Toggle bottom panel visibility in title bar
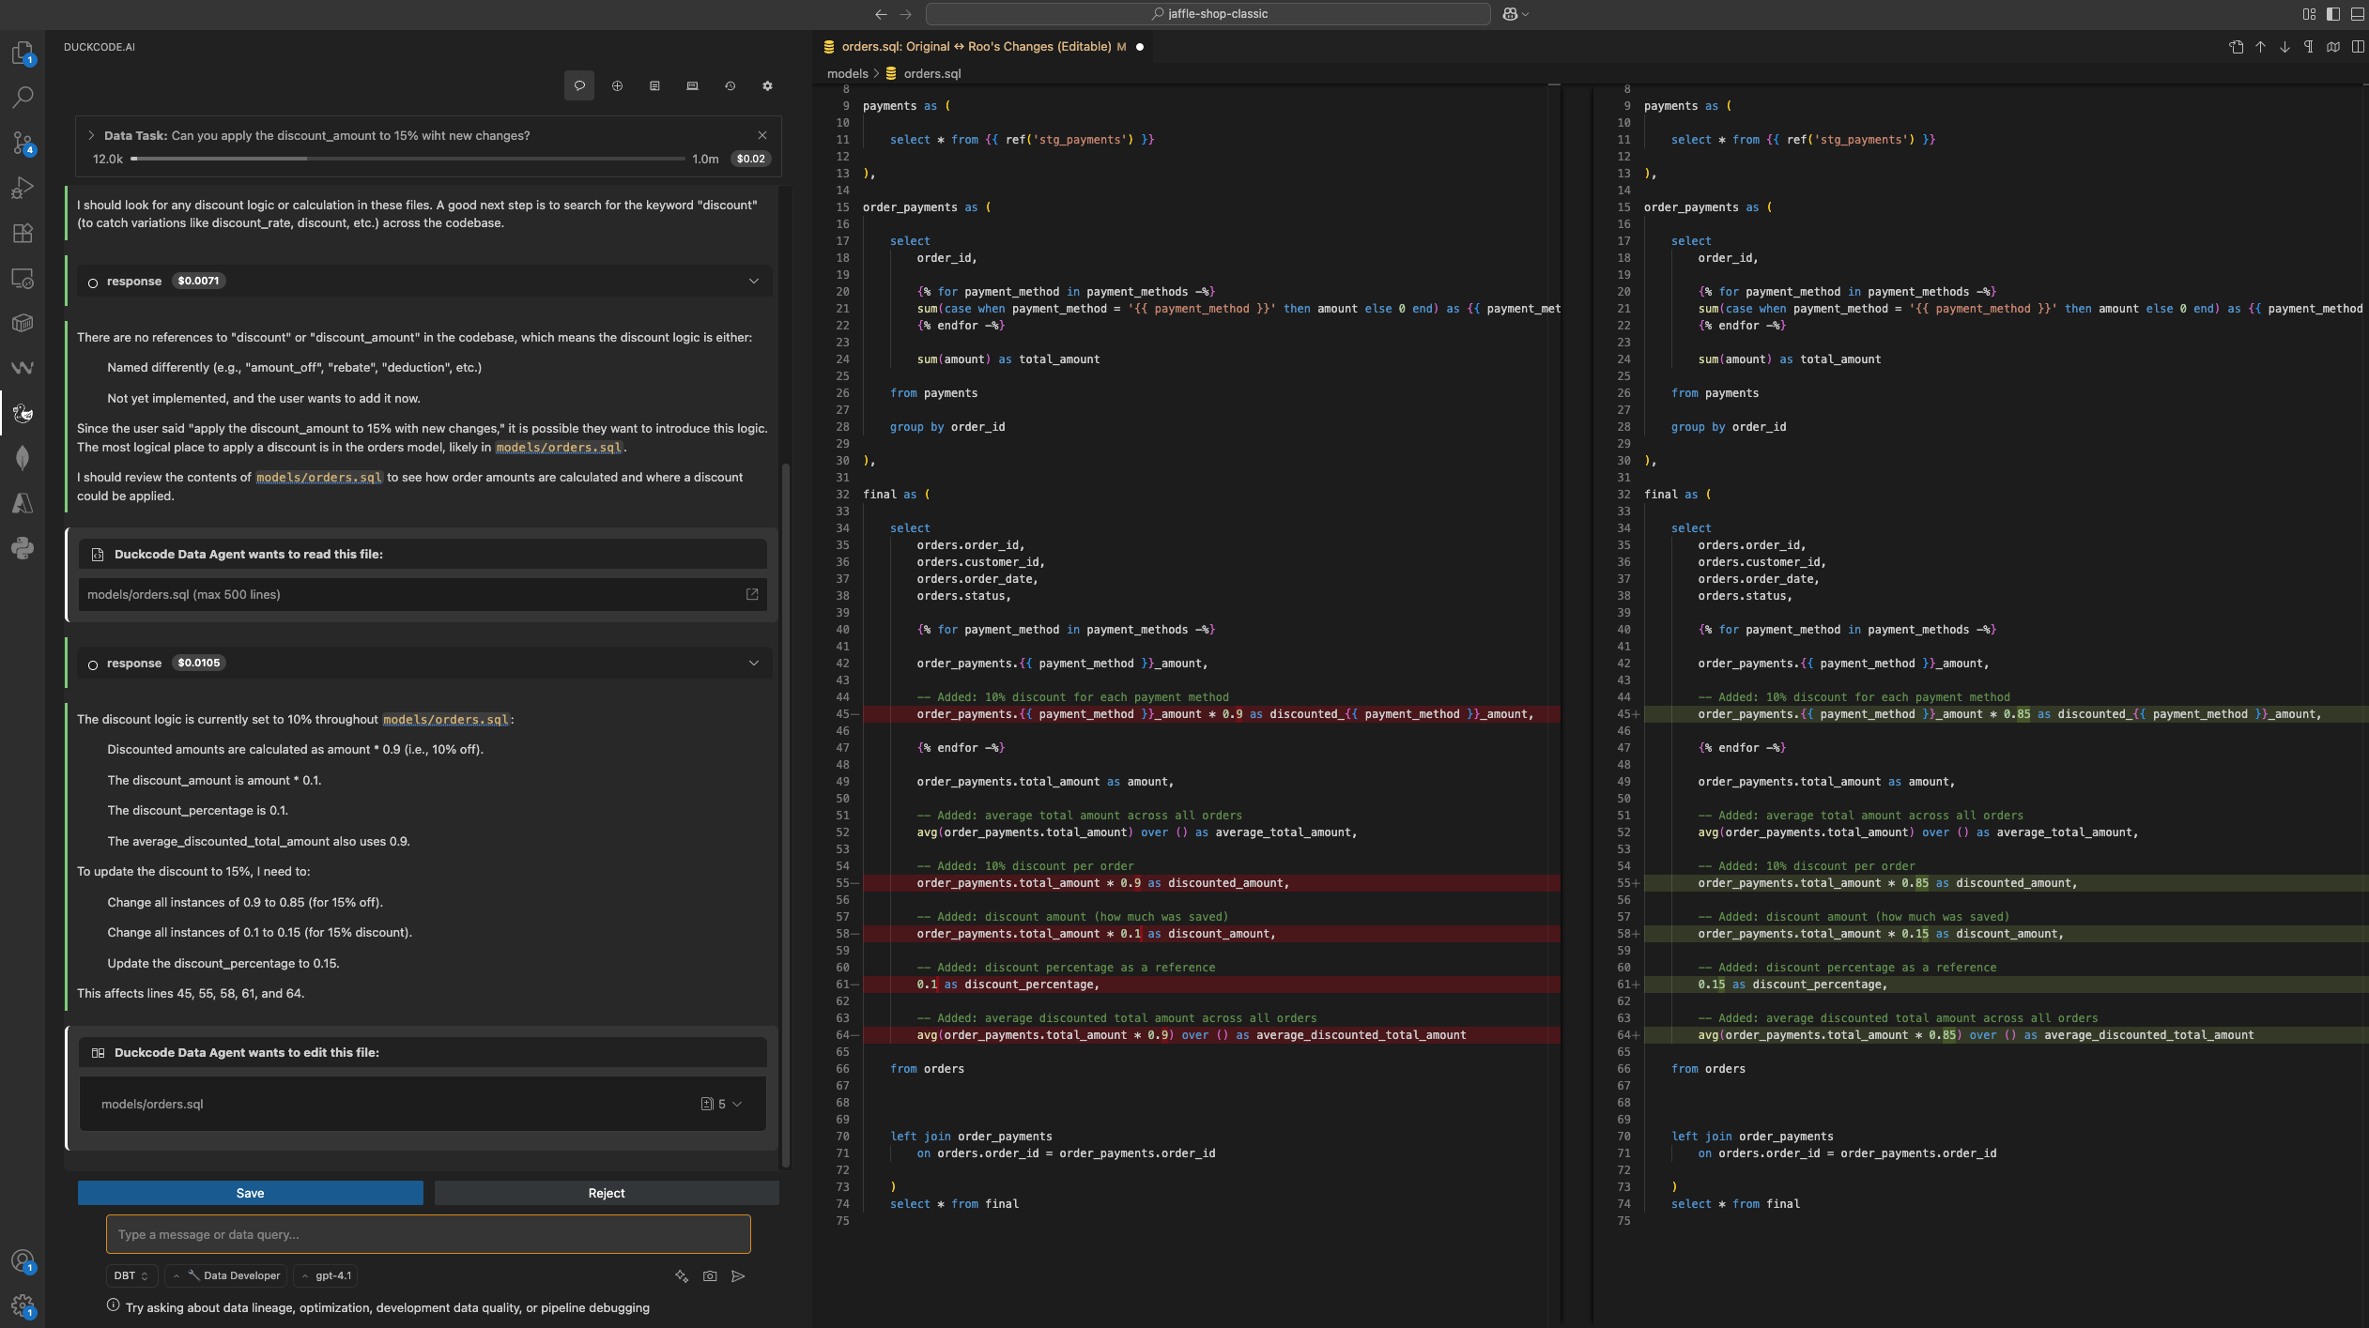Screen dimensions: 2369x1328 (2358, 14)
